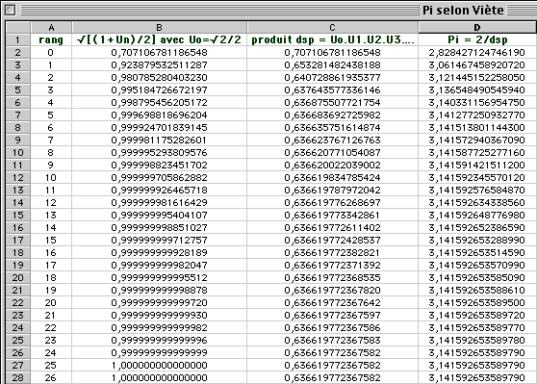Select the 'Pi = 2/dsp' header cell
The height and width of the screenshot is (384, 537).
[x=477, y=39]
